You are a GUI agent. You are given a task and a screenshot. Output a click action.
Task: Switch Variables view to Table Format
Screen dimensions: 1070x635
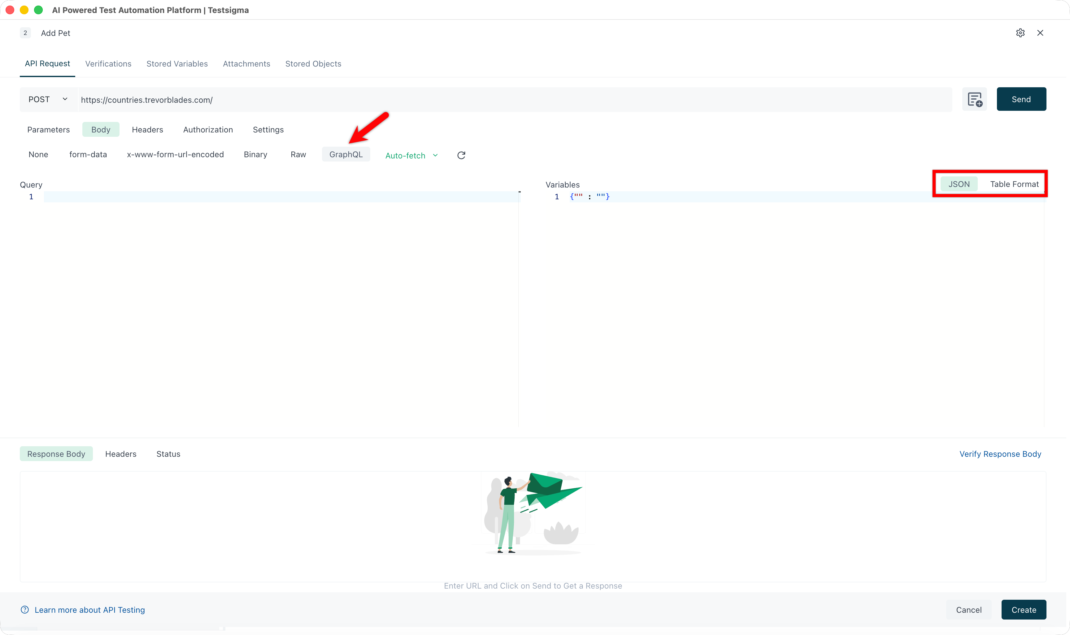tap(1014, 184)
